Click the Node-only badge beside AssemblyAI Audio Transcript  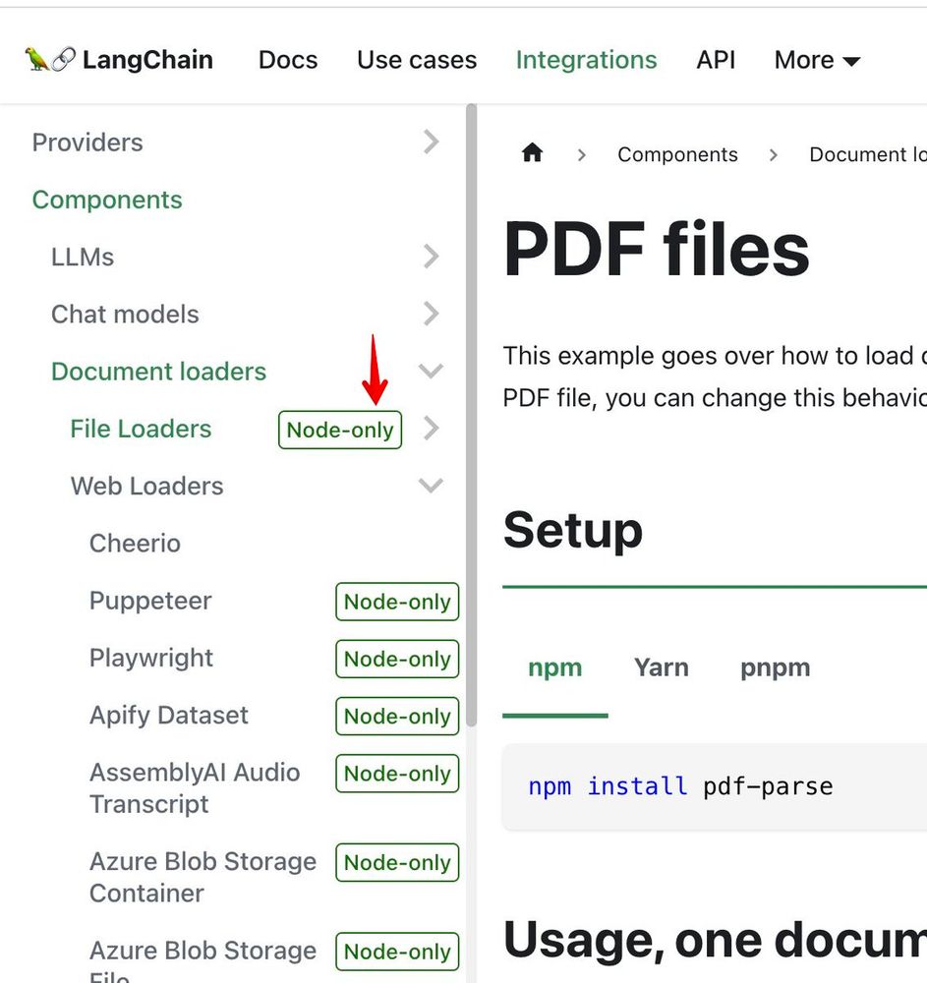pyautogui.click(x=397, y=773)
